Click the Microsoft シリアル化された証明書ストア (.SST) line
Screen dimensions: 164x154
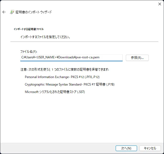click(x=55, y=92)
